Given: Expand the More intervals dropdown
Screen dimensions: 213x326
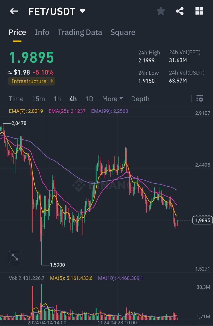Looking at the screenshot, I should (113, 99).
